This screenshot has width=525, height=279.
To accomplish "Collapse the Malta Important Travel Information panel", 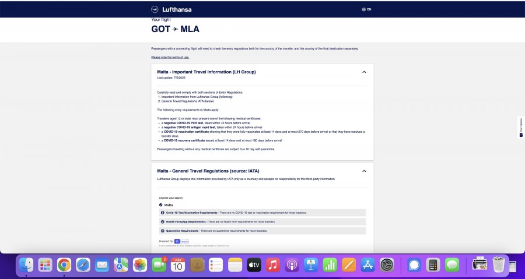I will (x=364, y=72).
